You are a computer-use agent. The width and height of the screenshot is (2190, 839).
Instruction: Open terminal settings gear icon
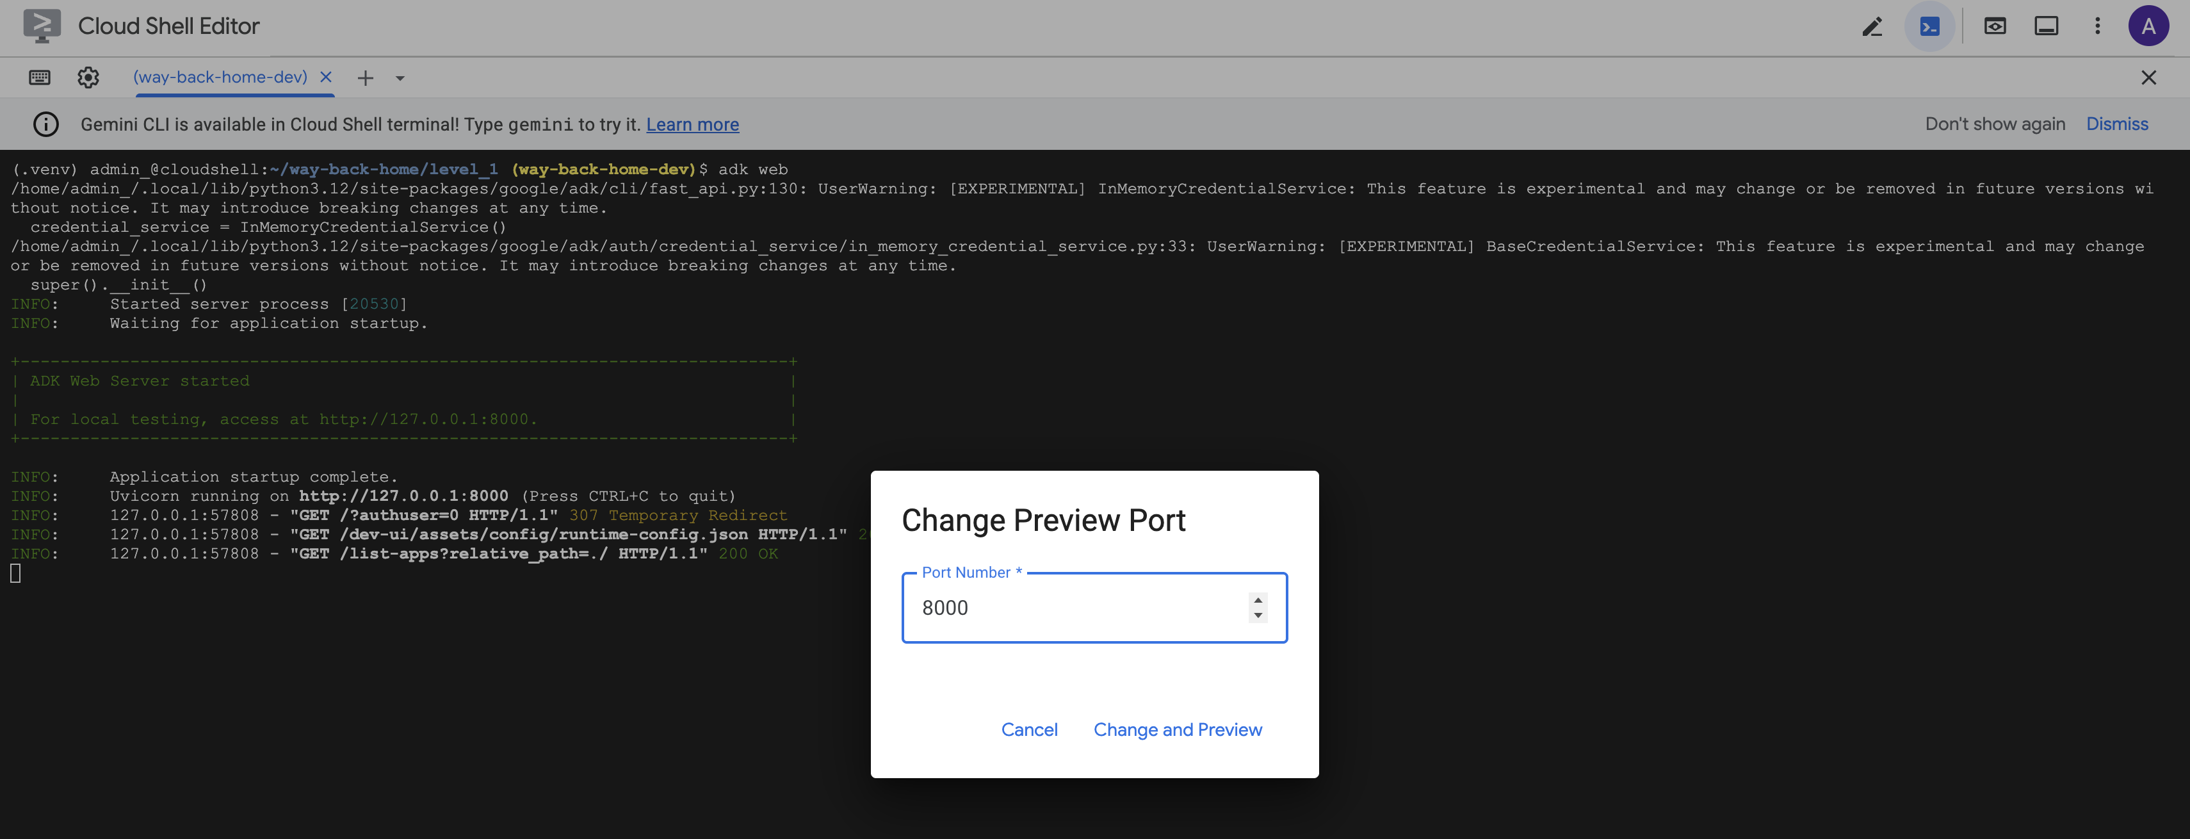(x=88, y=76)
